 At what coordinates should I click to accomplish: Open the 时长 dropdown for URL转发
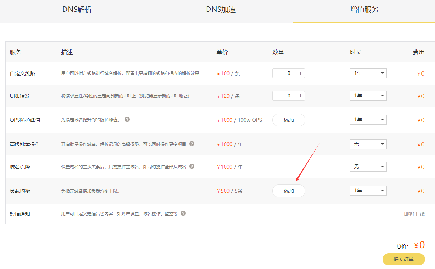[368, 96]
